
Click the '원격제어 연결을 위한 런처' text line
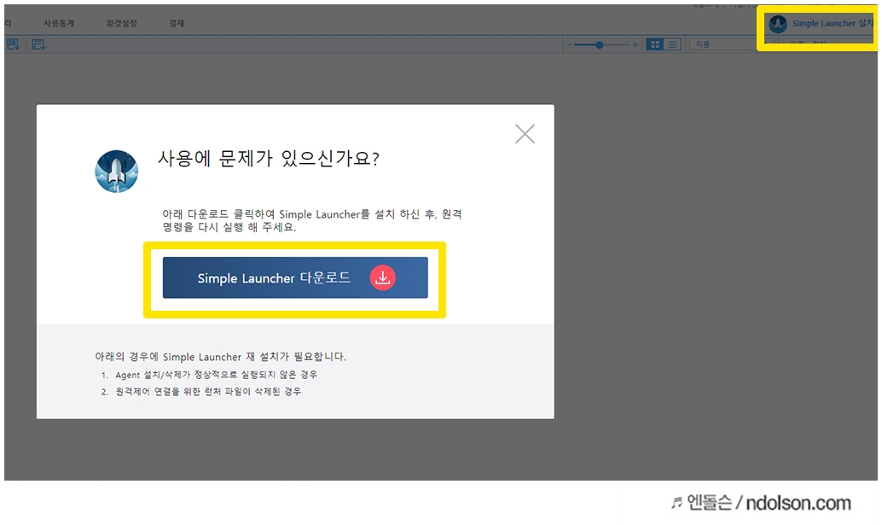pos(208,391)
